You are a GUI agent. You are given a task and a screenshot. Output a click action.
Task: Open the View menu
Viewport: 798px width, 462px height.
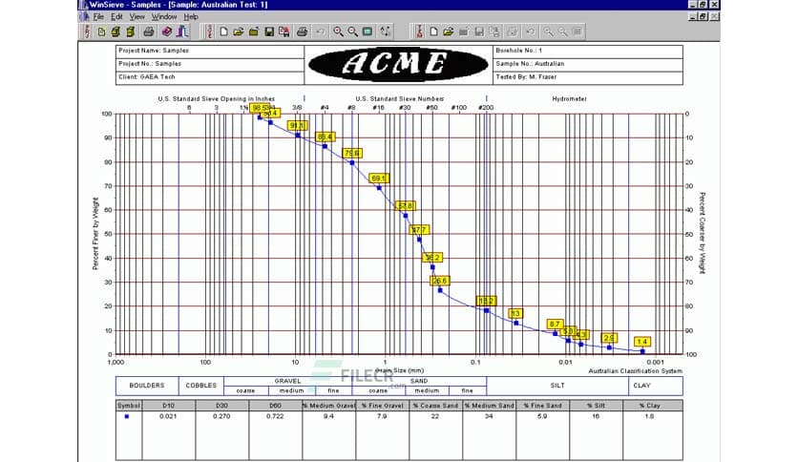click(137, 16)
